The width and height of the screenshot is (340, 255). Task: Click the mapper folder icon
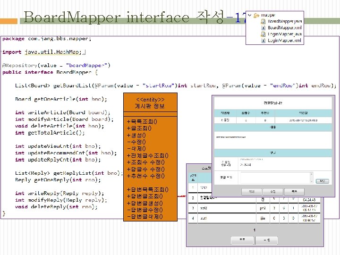(256, 15)
